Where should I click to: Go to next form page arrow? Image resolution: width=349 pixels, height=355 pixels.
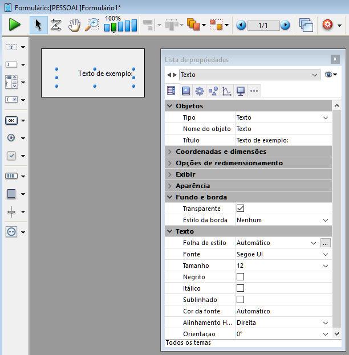tap(285, 25)
